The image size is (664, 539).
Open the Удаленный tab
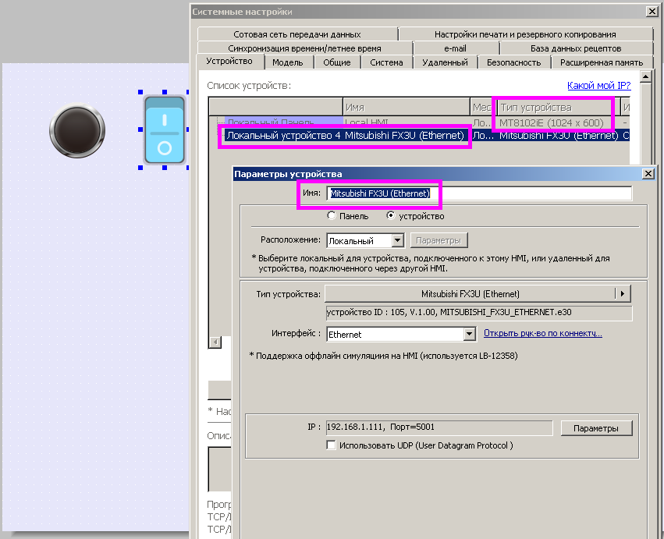(x=445, y=62)
